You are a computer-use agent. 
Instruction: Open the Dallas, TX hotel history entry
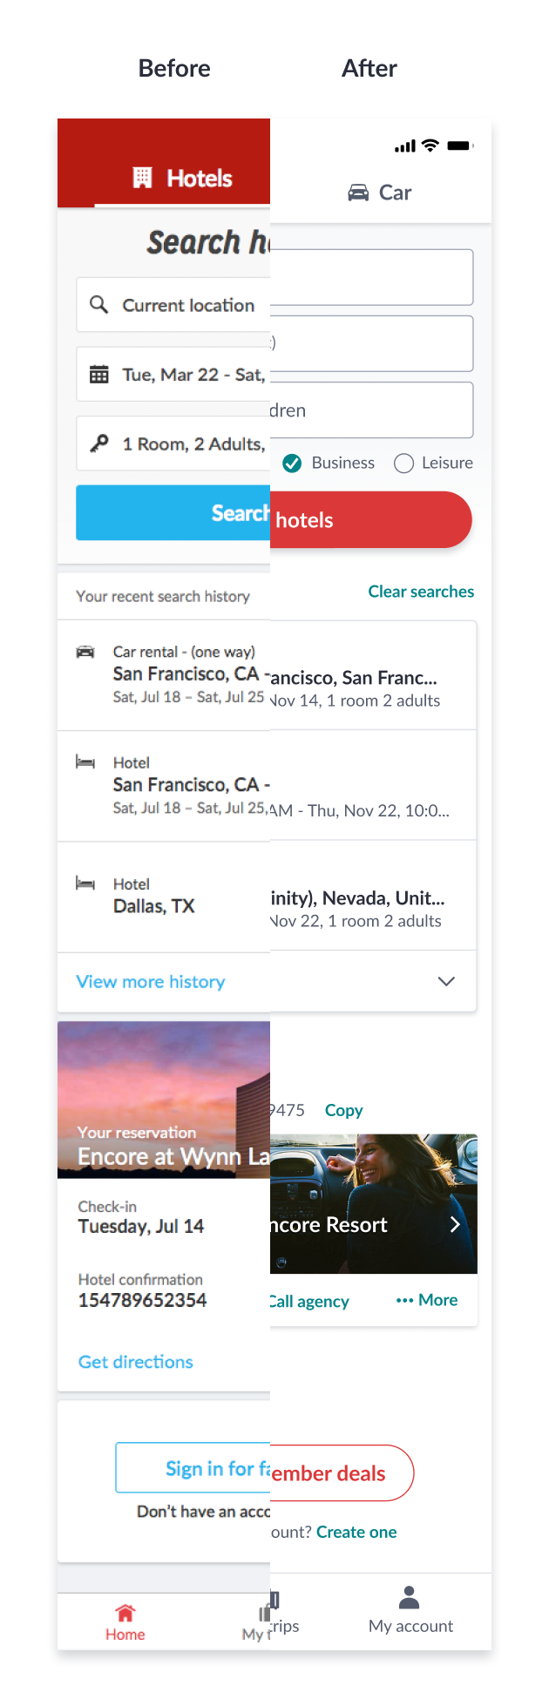point(154,897)
